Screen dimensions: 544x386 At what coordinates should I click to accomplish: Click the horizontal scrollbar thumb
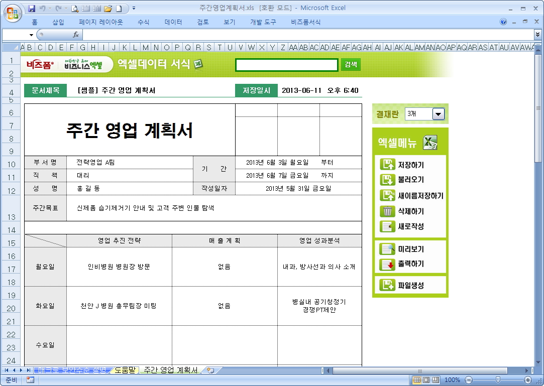tap(420, 370)
